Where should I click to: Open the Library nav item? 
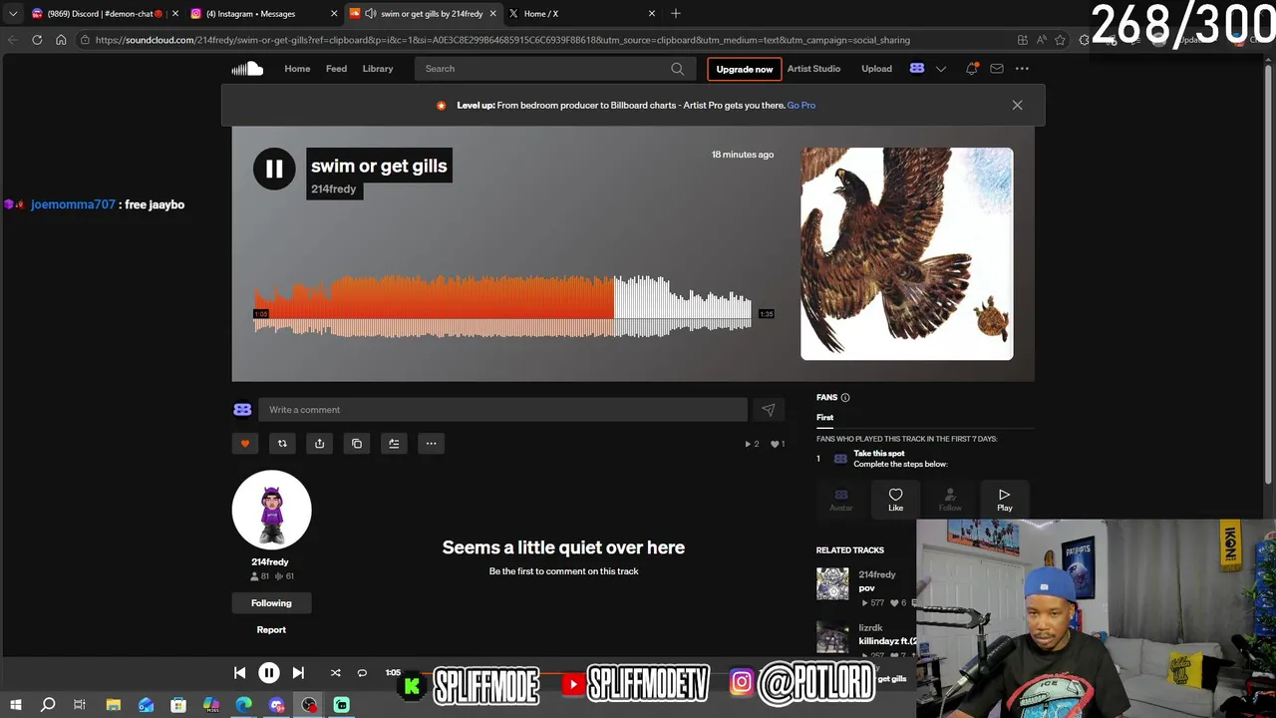[378, 69]
